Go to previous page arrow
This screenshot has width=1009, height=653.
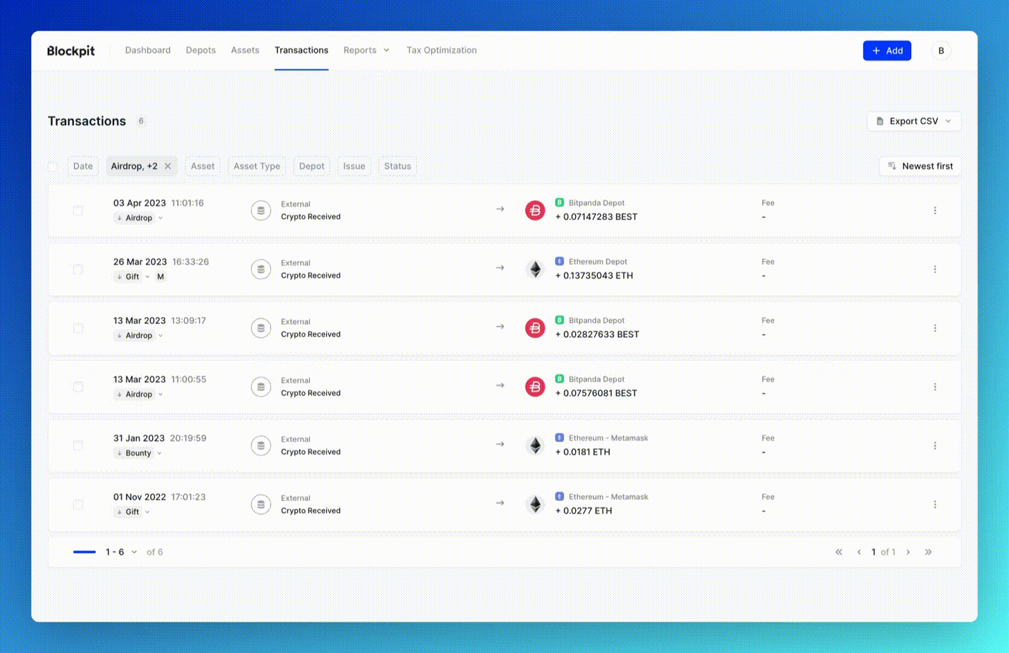pos(859,552)
